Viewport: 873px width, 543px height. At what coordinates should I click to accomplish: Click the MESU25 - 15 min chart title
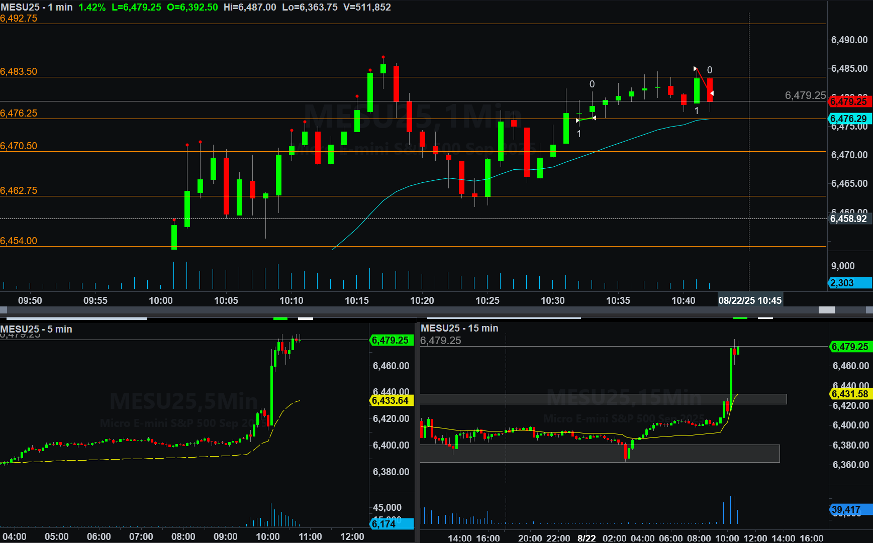(x=459, y=328)
